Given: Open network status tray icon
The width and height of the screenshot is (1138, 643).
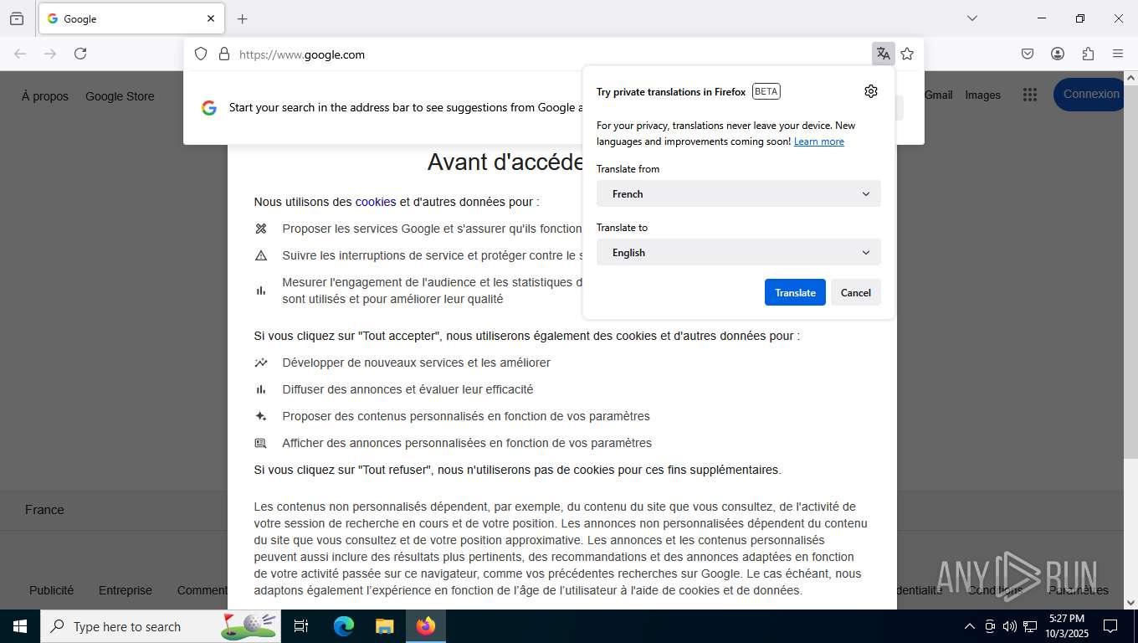Looking at the screenshot, I should tap(1030, 626).
